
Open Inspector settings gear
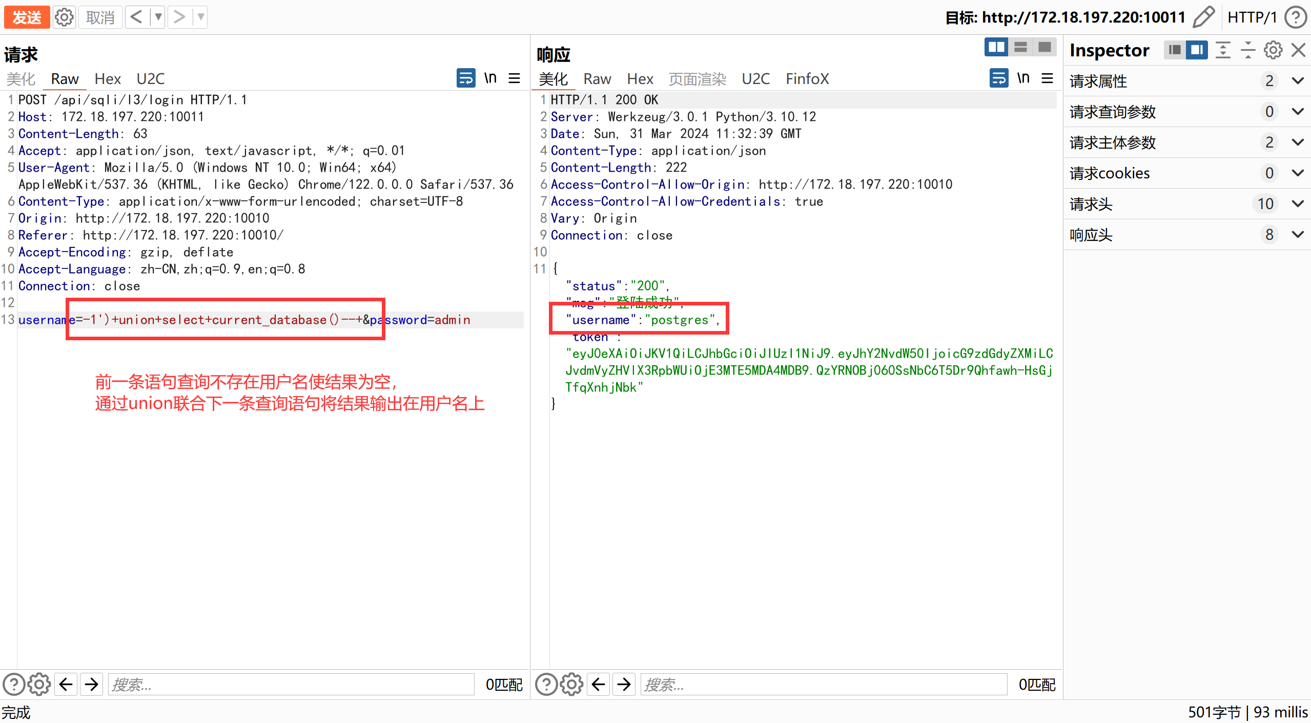1273,50
